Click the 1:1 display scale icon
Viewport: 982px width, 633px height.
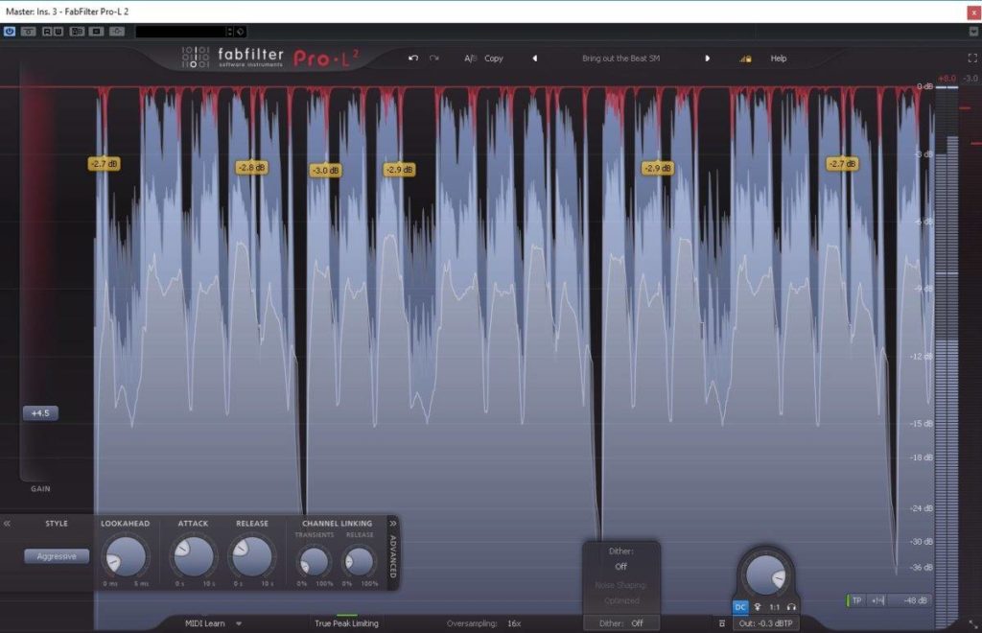coord(773,606)
